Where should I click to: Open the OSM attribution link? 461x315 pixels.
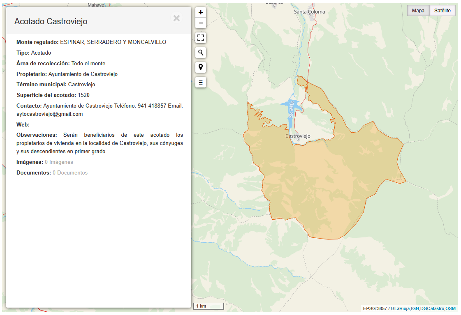450,308
